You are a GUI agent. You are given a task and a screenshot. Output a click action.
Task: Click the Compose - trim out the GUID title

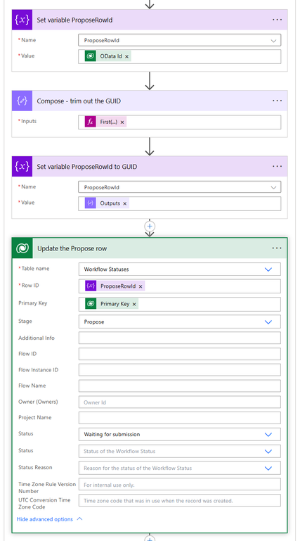click(x=79, y=101)
